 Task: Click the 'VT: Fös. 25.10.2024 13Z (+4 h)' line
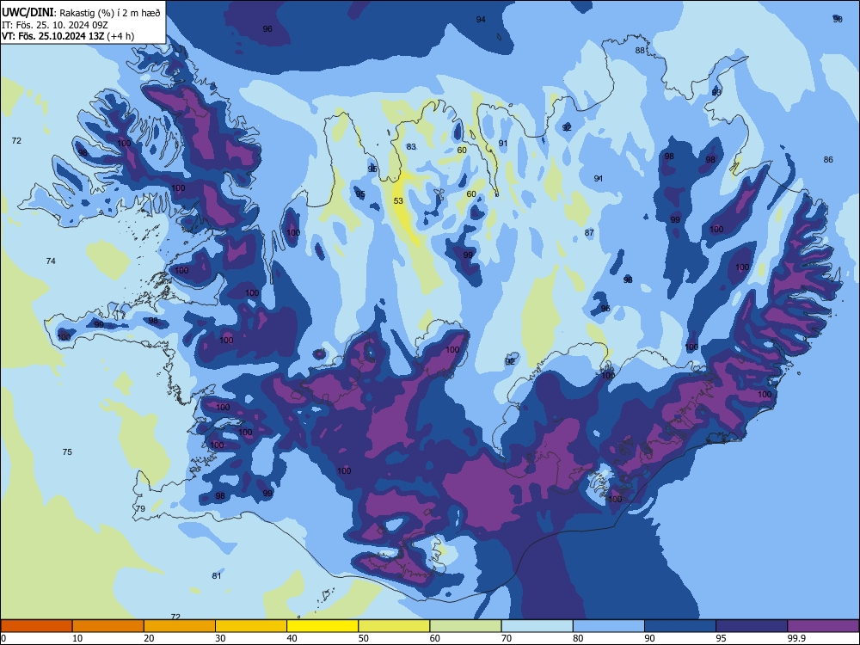pos(68,36)
